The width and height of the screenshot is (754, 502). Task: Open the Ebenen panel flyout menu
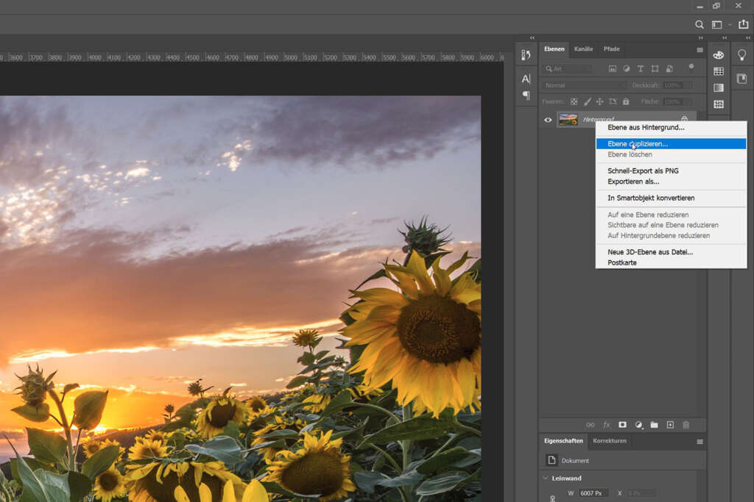pos(700,50)
